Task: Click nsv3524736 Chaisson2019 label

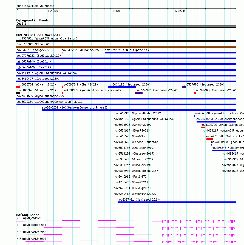Action: point(134,148)
